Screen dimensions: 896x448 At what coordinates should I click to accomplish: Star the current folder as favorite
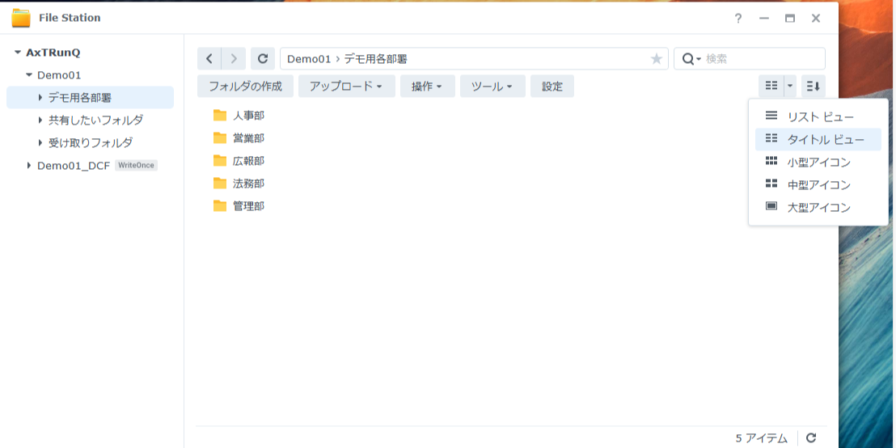pyautogui.click(x=656, y=59)
